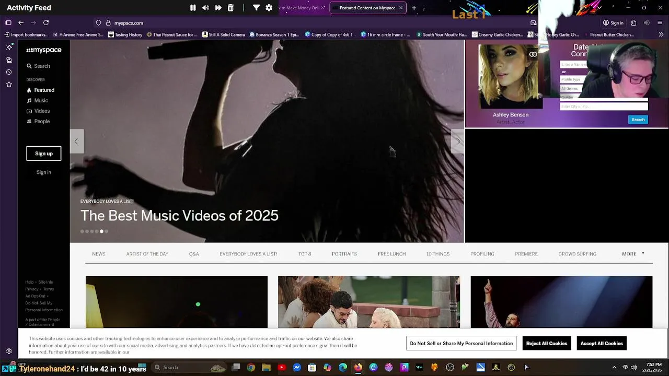Open the activity feed filter

[x=256, y=8]
